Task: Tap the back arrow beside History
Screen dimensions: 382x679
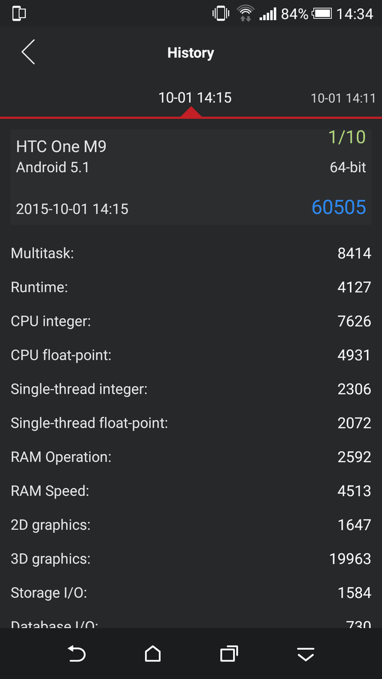Action: (x=28, y=52)
